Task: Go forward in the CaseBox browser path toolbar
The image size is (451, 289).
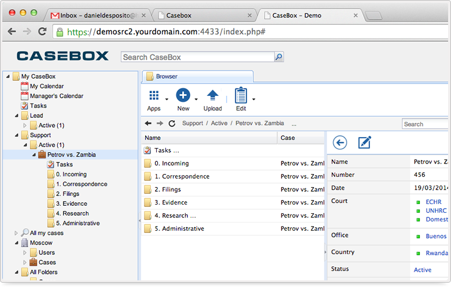Action: coord(160,123)
